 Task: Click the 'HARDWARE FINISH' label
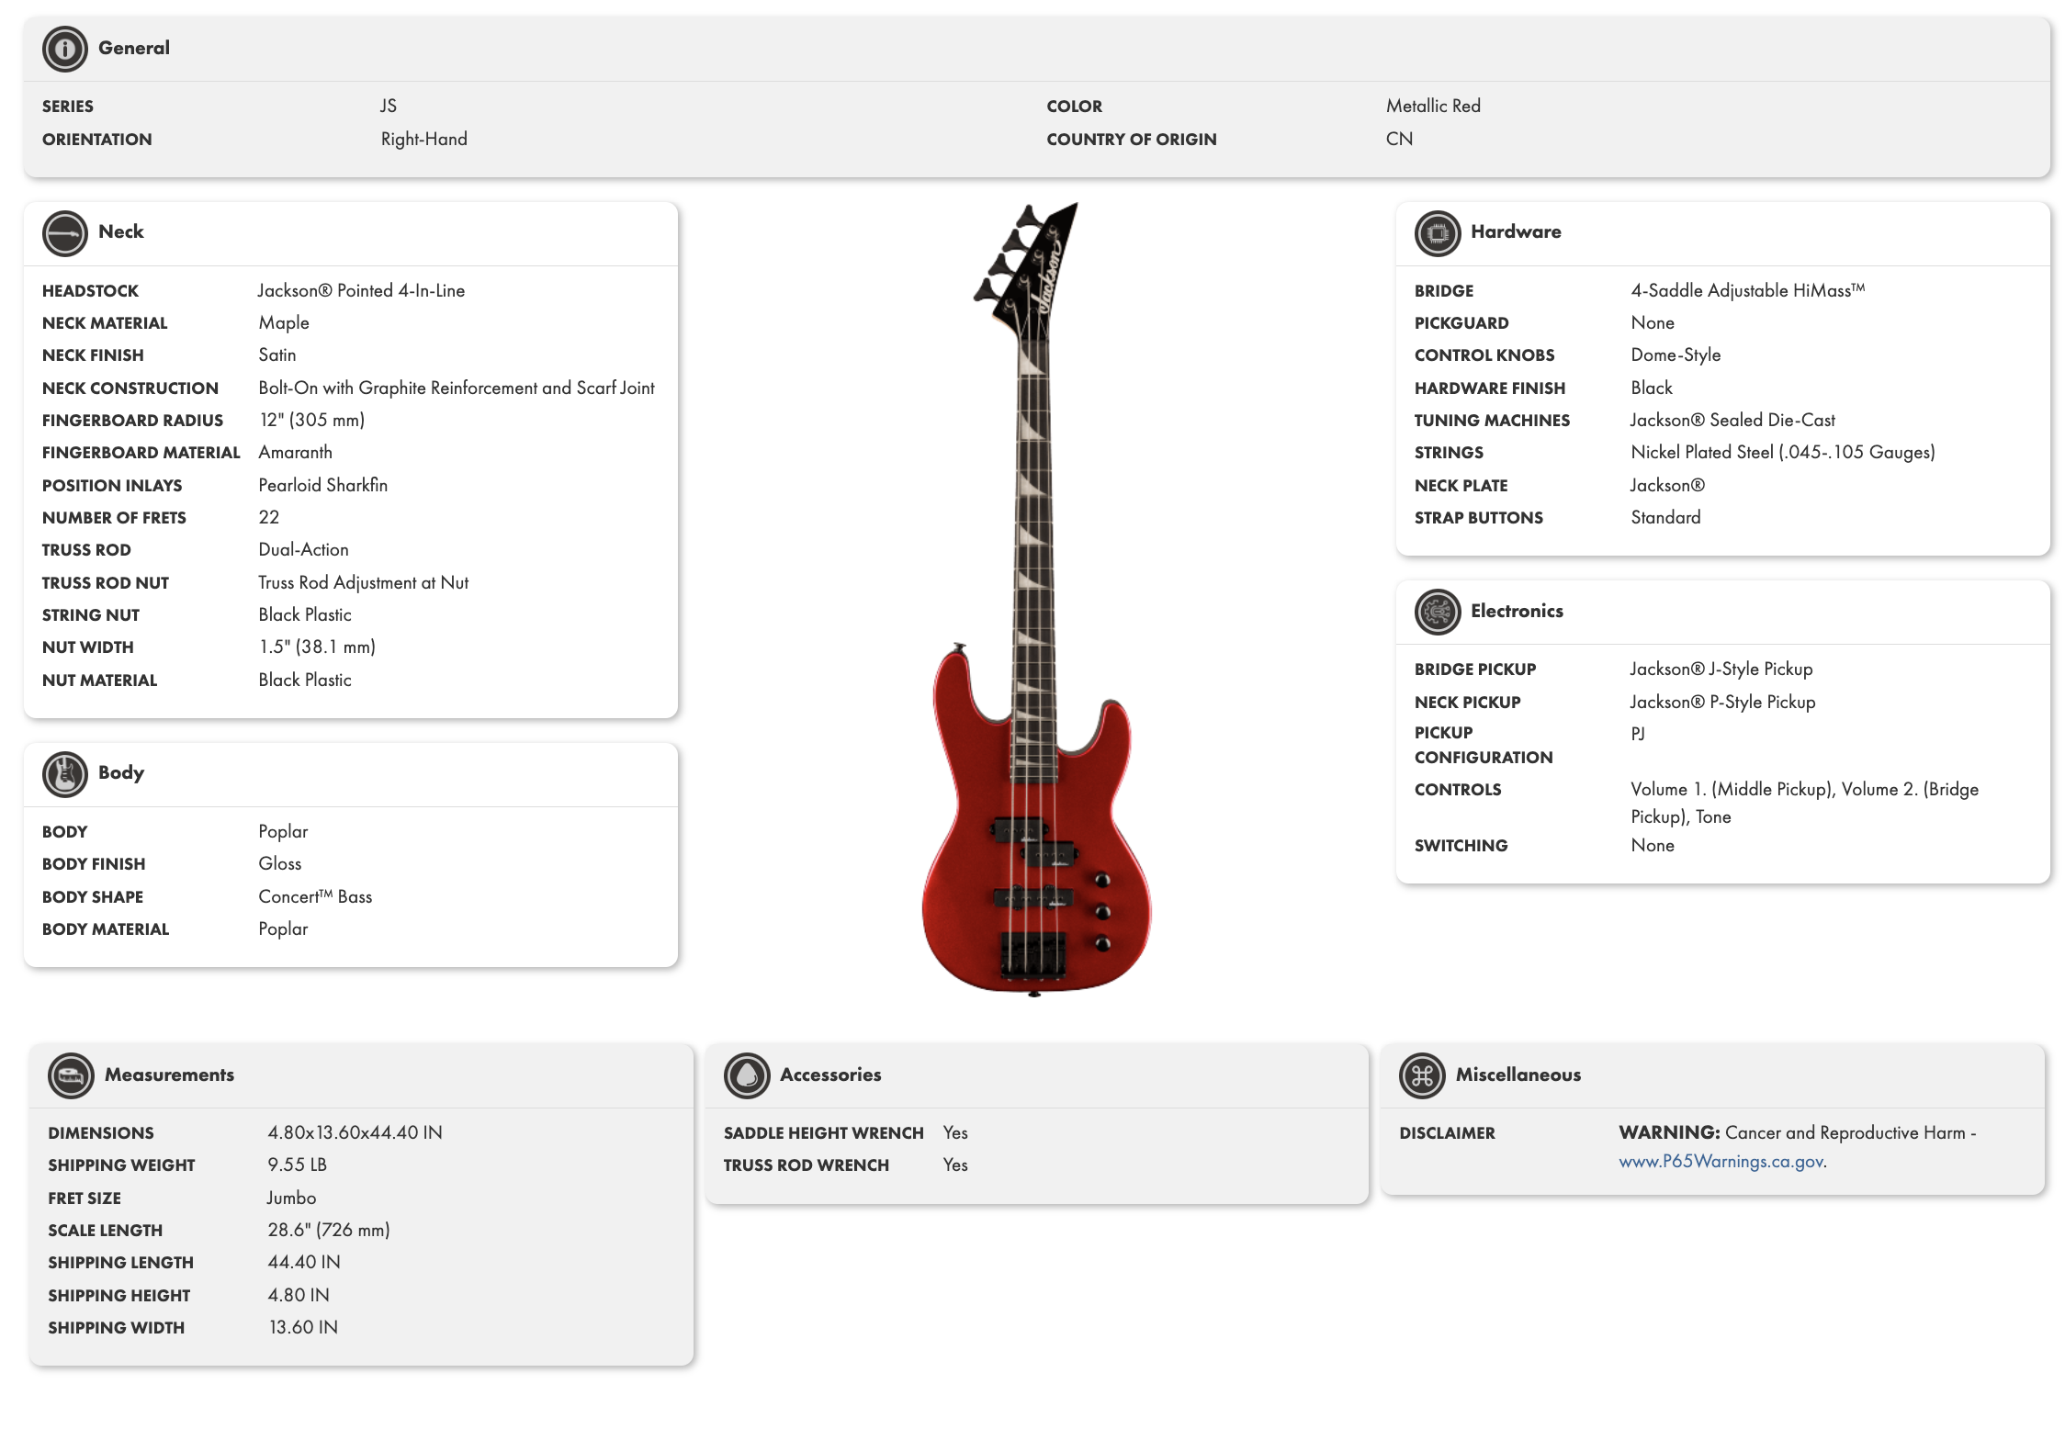point(1490,388)
